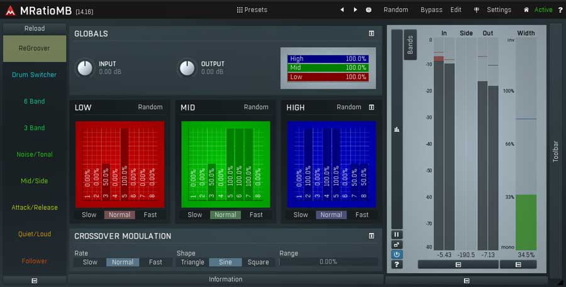The image size is (566, 287).
Task: Pause the meters
Action: click(x=397, y=235)
